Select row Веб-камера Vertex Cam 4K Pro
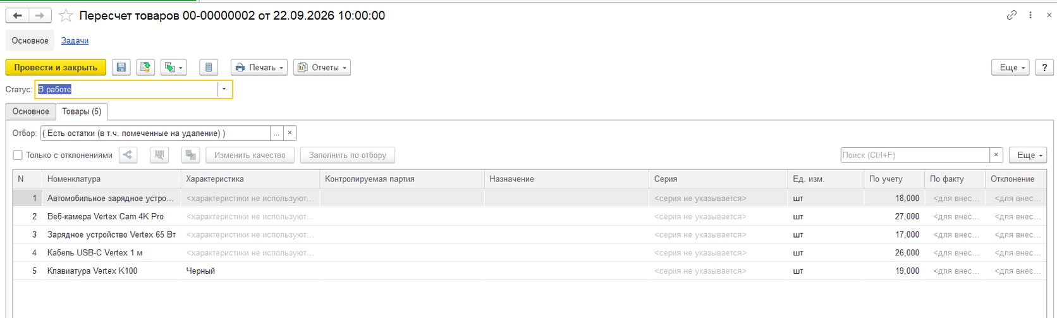This screenshot has height=318, width=1057. coord(531,216)
